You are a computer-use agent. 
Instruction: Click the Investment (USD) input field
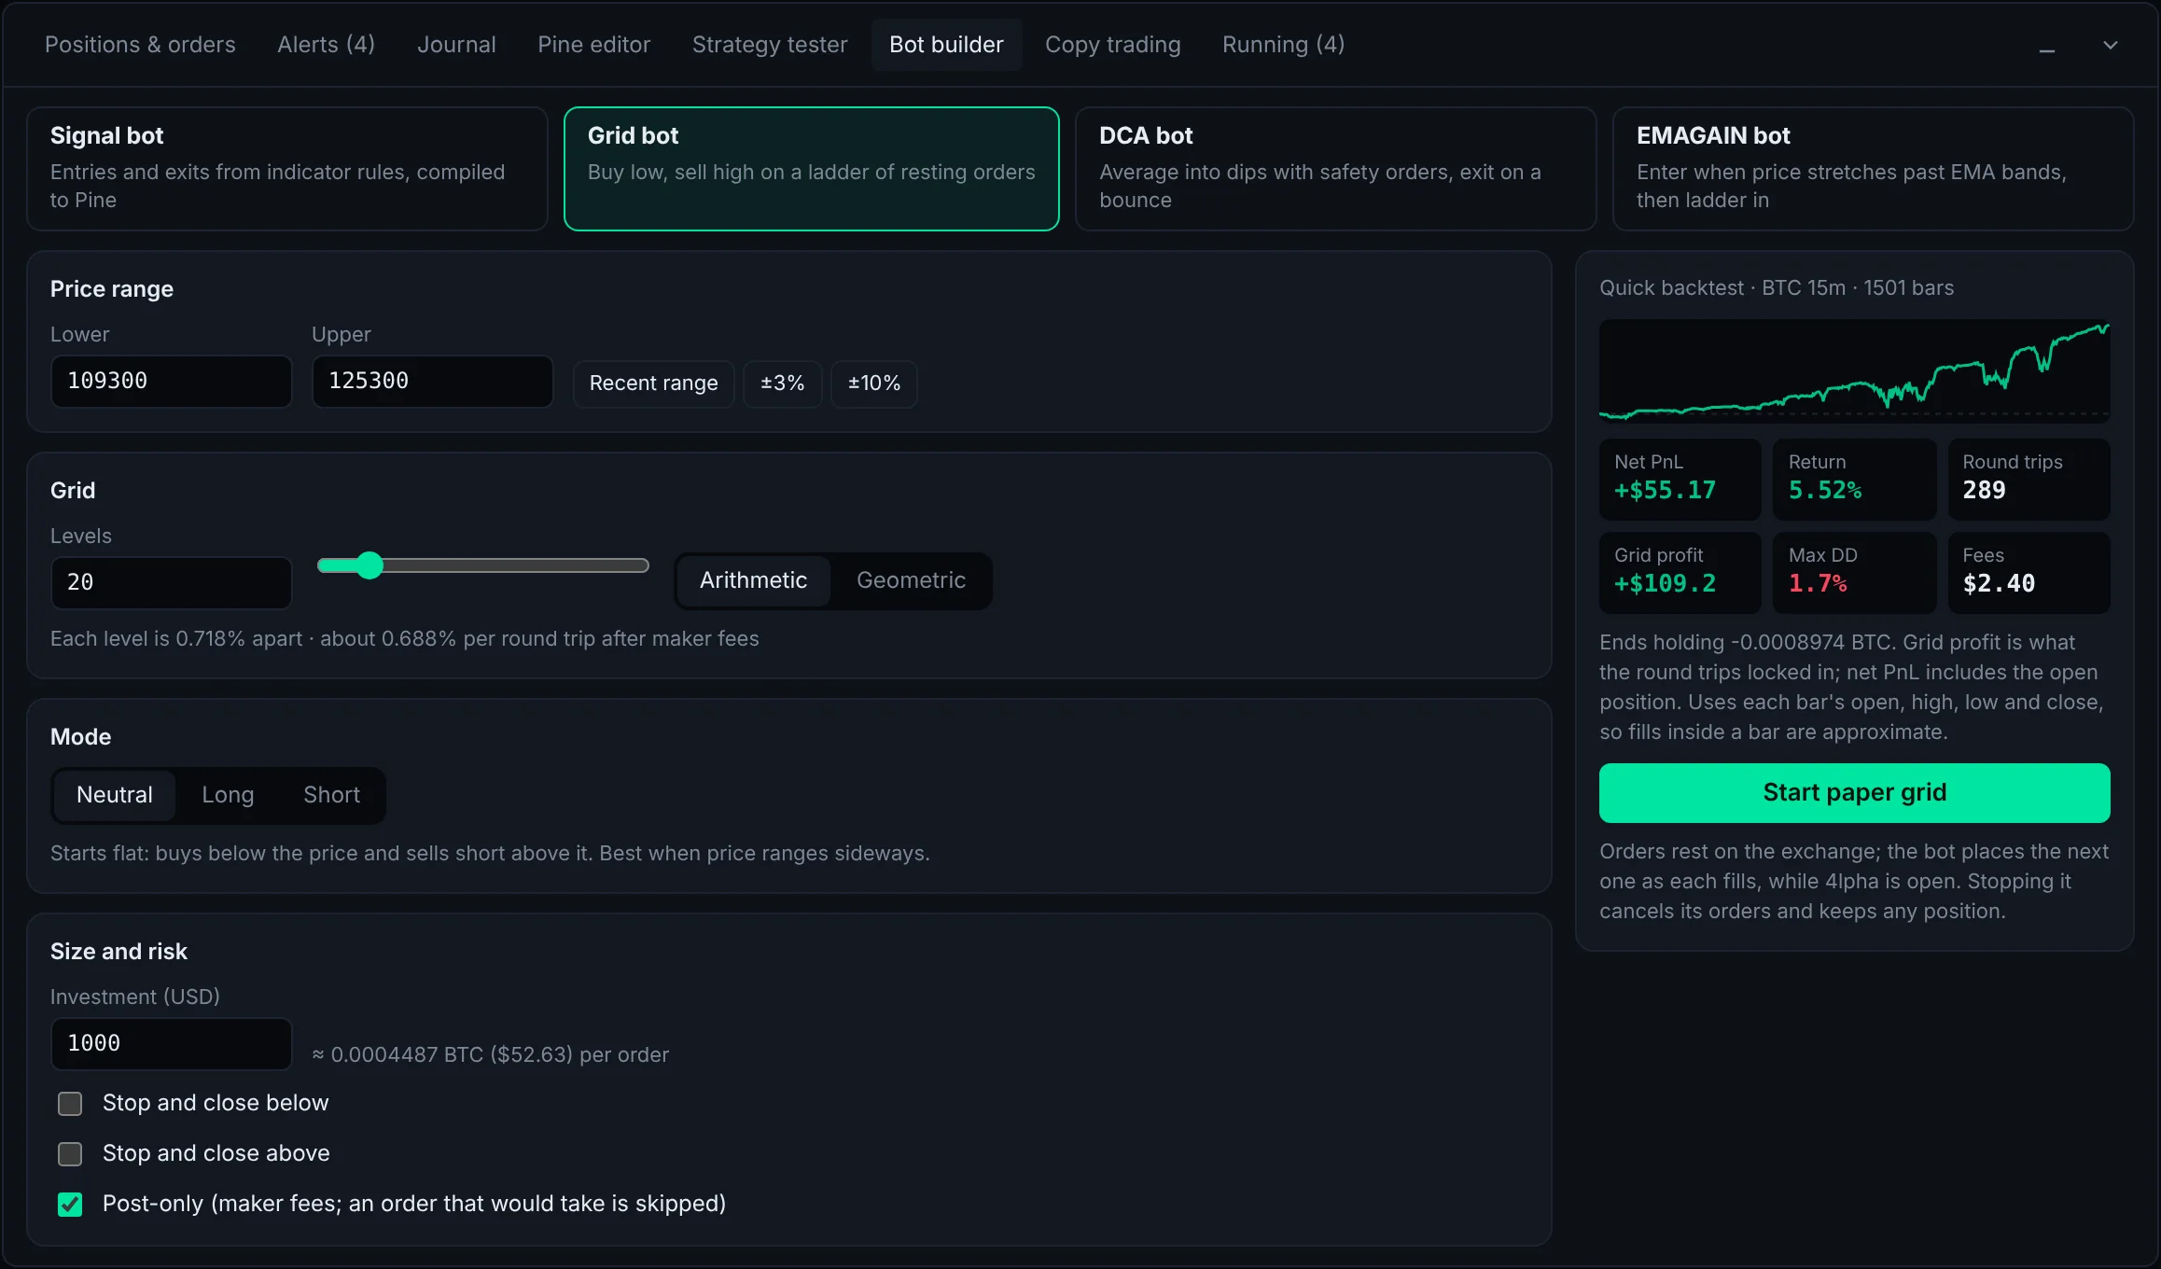pyautogui.click(x=171, y=1043)
